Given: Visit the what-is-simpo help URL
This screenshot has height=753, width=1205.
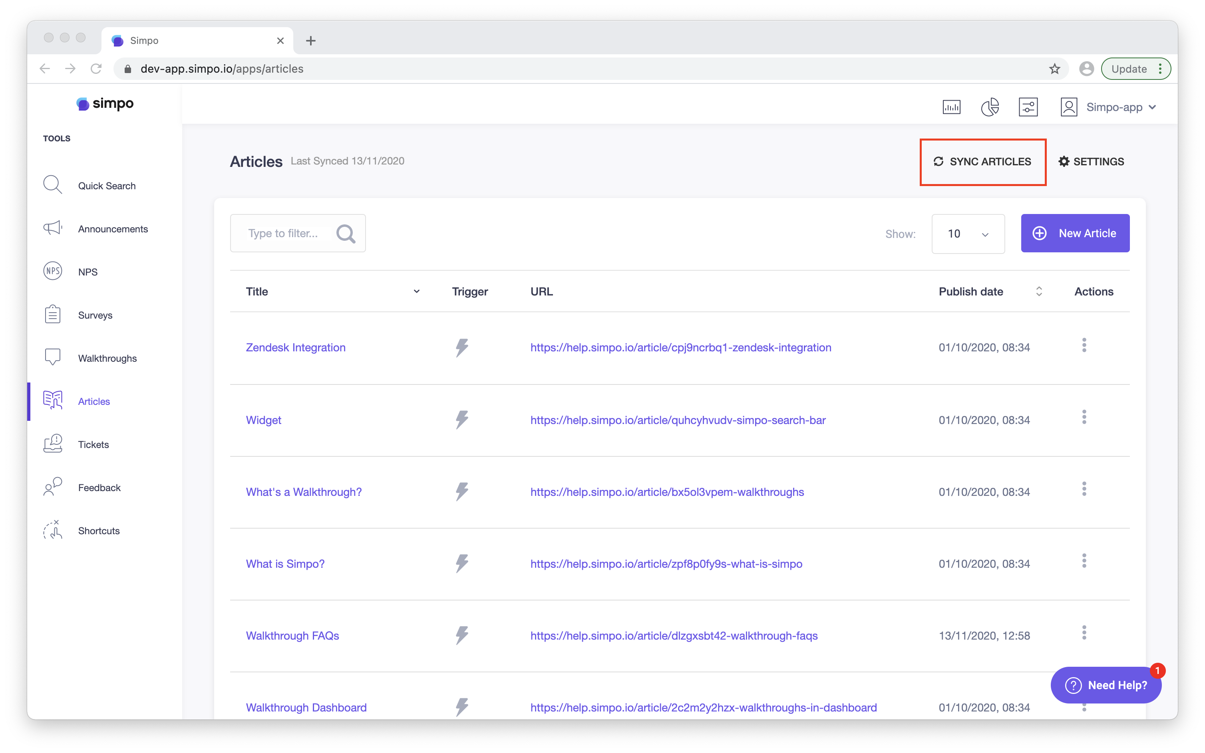Looking at the screenshot, I should point(666,563).
